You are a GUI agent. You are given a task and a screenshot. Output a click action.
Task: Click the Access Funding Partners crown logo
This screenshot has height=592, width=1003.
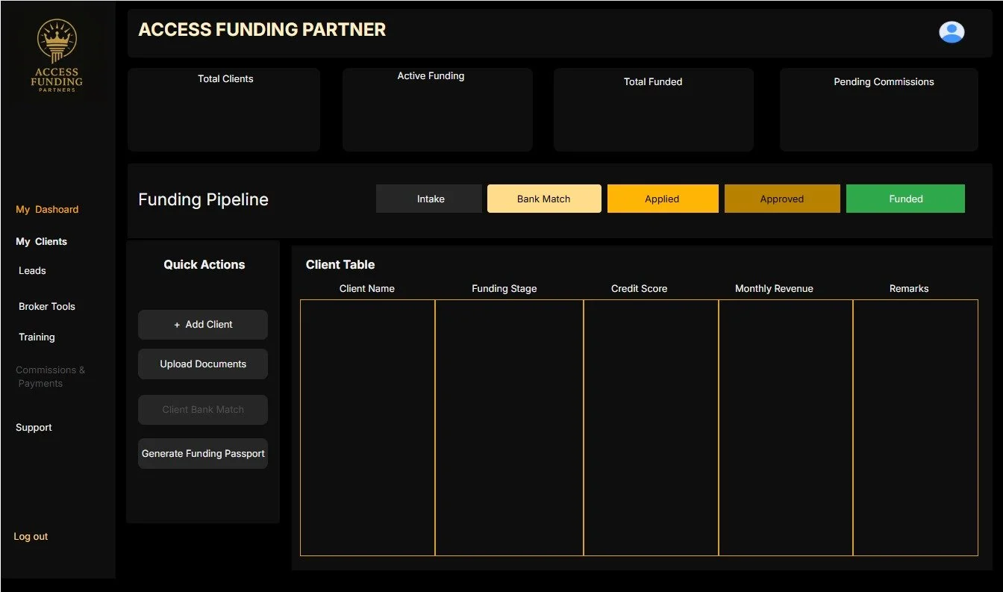pyautogui.click(x=57, y=56)
